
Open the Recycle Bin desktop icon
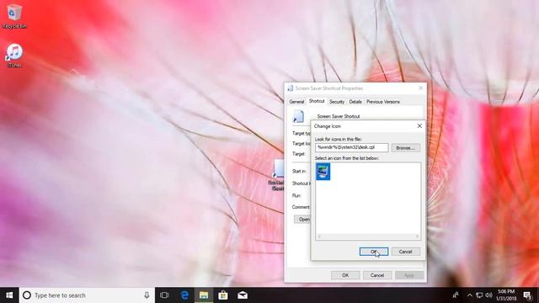tap(14, 16)
